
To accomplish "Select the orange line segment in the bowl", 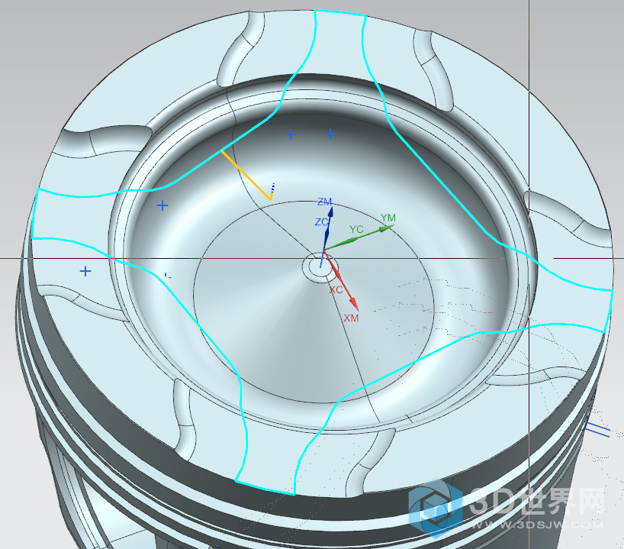I will 246,175.
